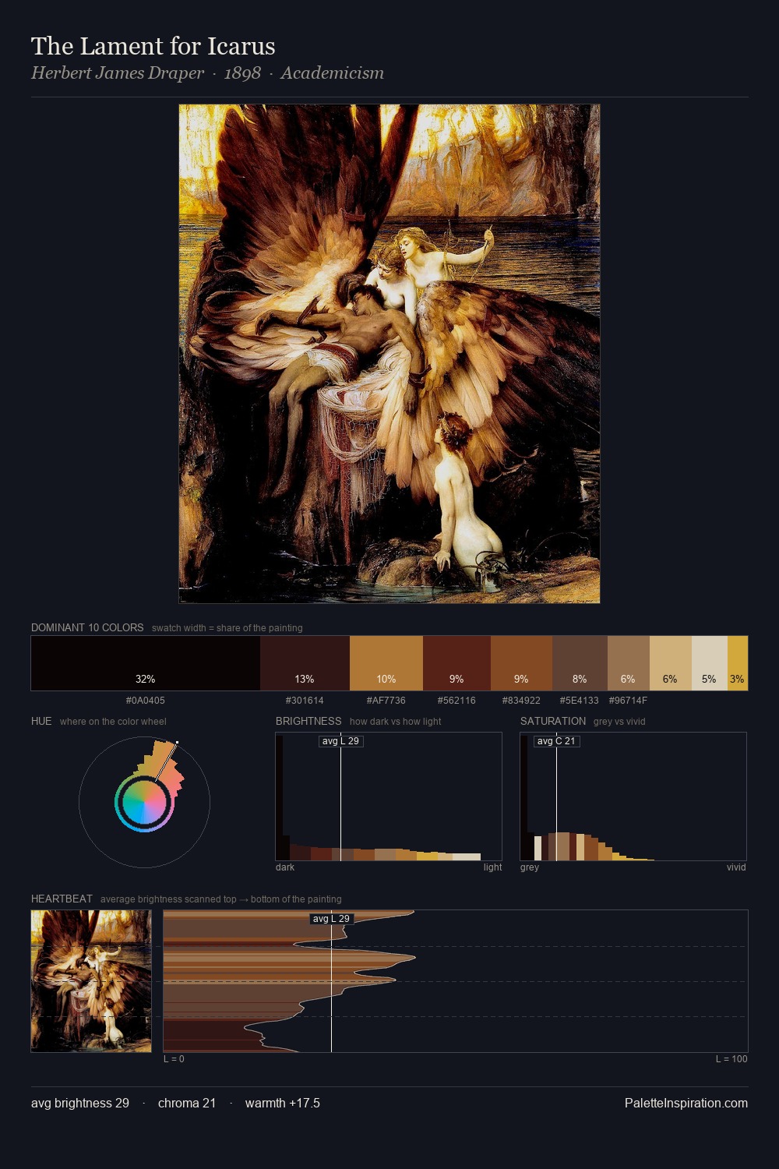Open the large Lament for Icarus painting image
Screen dimensions: 779x1169
(x=389, y=354)
